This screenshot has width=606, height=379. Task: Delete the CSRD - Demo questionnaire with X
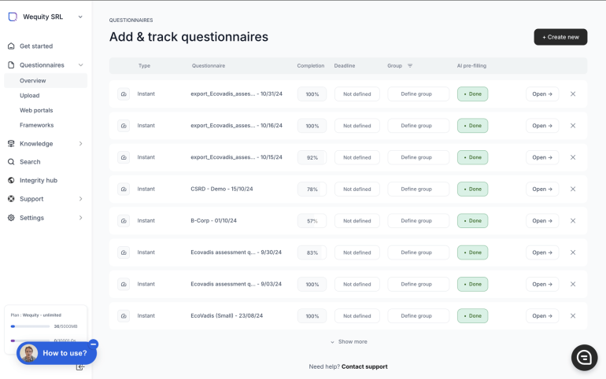[x=573, y=189]
